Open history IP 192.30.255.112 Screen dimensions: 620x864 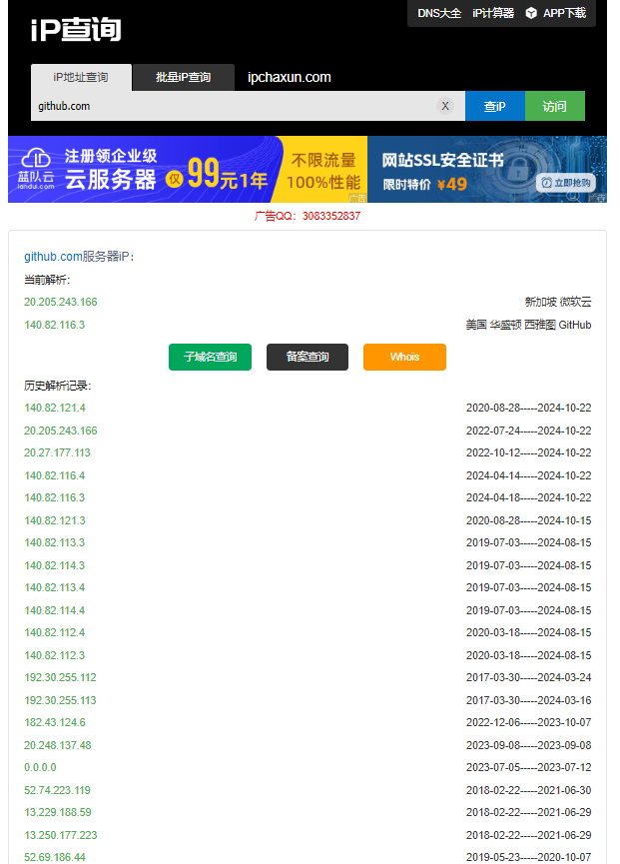(x=60, y=678)
